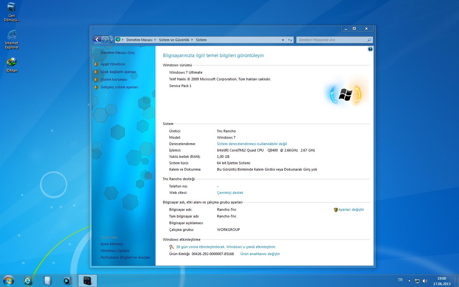Click the Windows Start orb

9,280
